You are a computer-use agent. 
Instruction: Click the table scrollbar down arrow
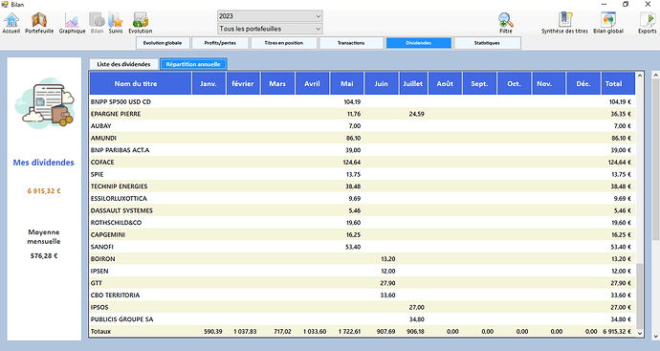[x=640, y=333]
